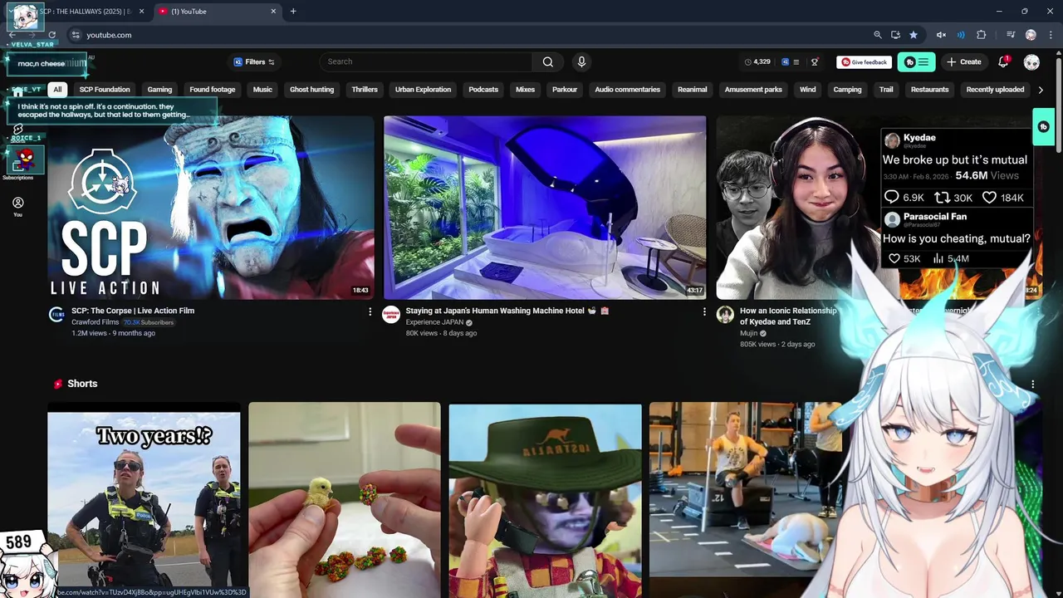The height and width of the screenshot is (598, 1063).
Task: Select the Mixes chip
Action: (526, 90)
